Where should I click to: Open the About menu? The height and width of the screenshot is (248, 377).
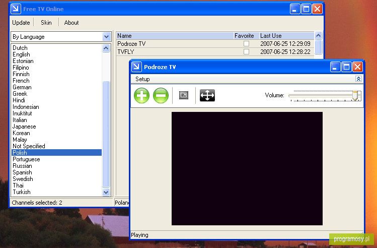[71, 23]
